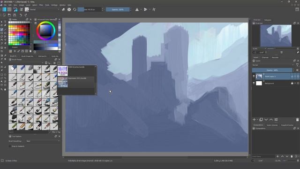This screenshot has width=300, height=169.
Task: Open the File menu
Action: (5, 5)
